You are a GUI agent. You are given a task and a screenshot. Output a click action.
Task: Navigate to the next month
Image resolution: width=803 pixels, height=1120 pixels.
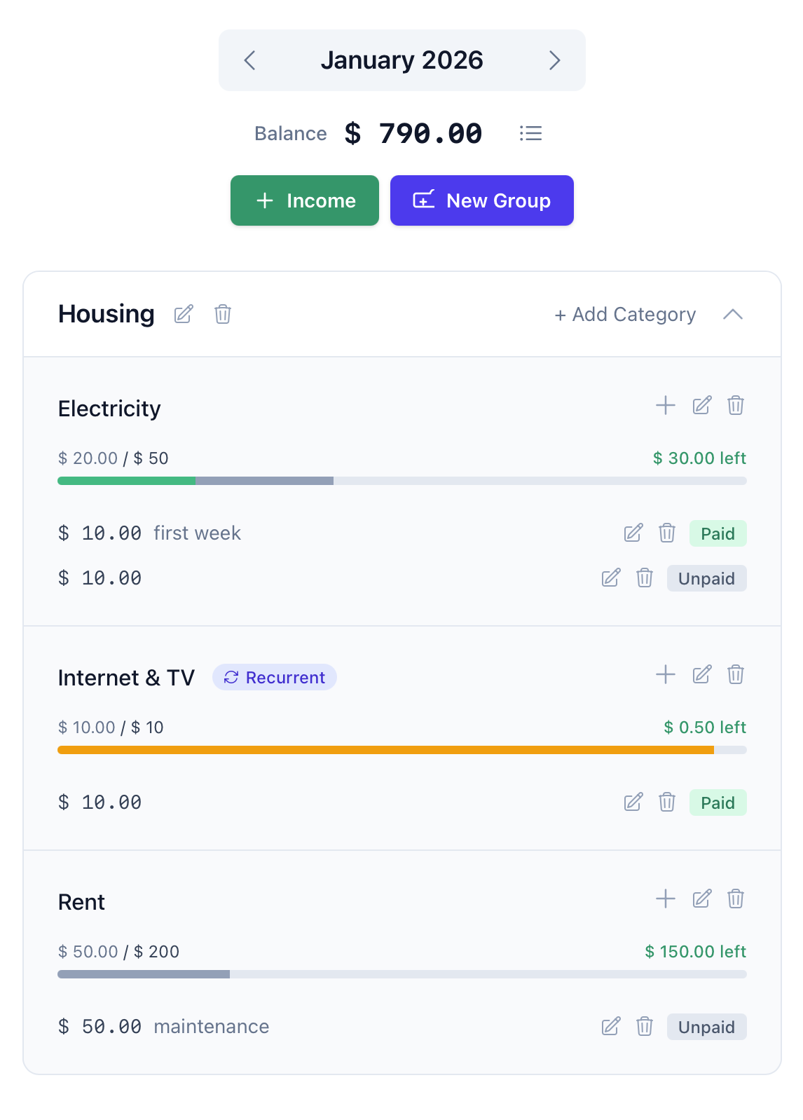pos(555,61)
